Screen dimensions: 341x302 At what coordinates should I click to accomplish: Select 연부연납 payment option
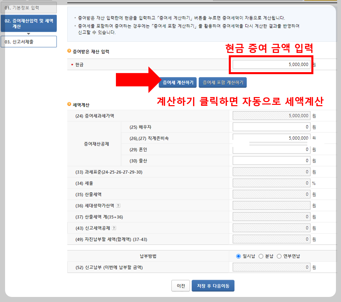(279, 256)
